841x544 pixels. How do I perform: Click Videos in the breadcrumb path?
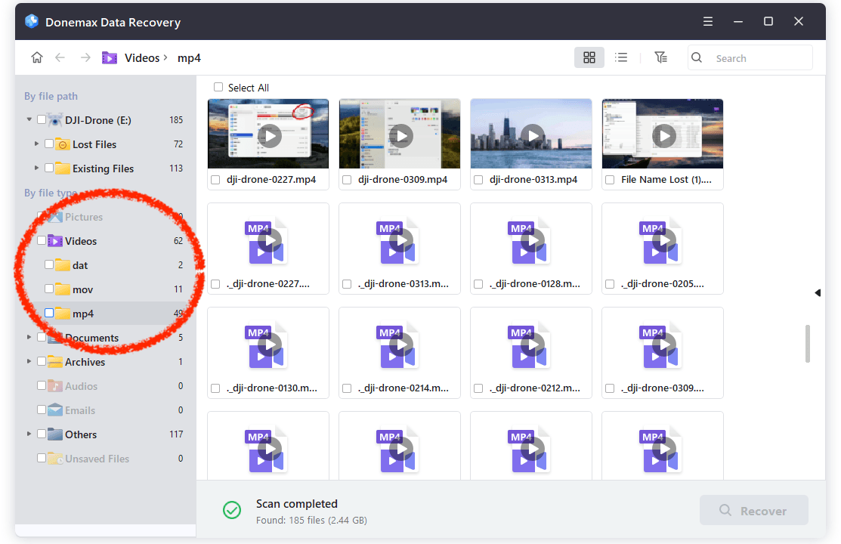(x=141, y=58)
